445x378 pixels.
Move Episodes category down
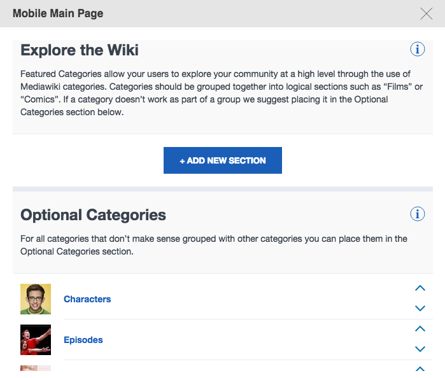(420, 349)
